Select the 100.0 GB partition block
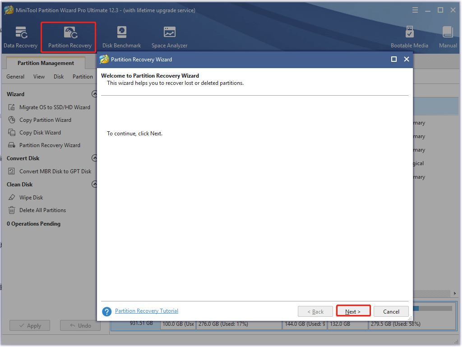 point(178,324)
